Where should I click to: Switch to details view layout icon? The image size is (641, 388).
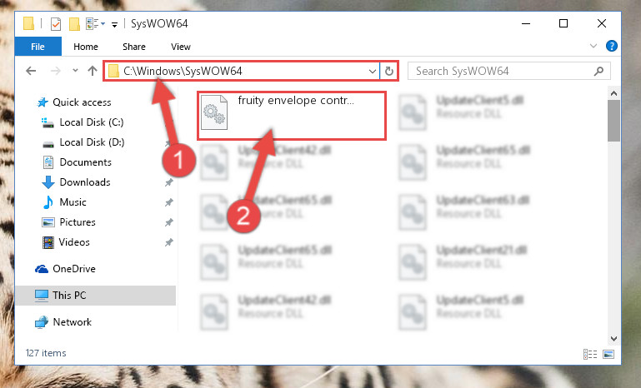coord(590,354)
